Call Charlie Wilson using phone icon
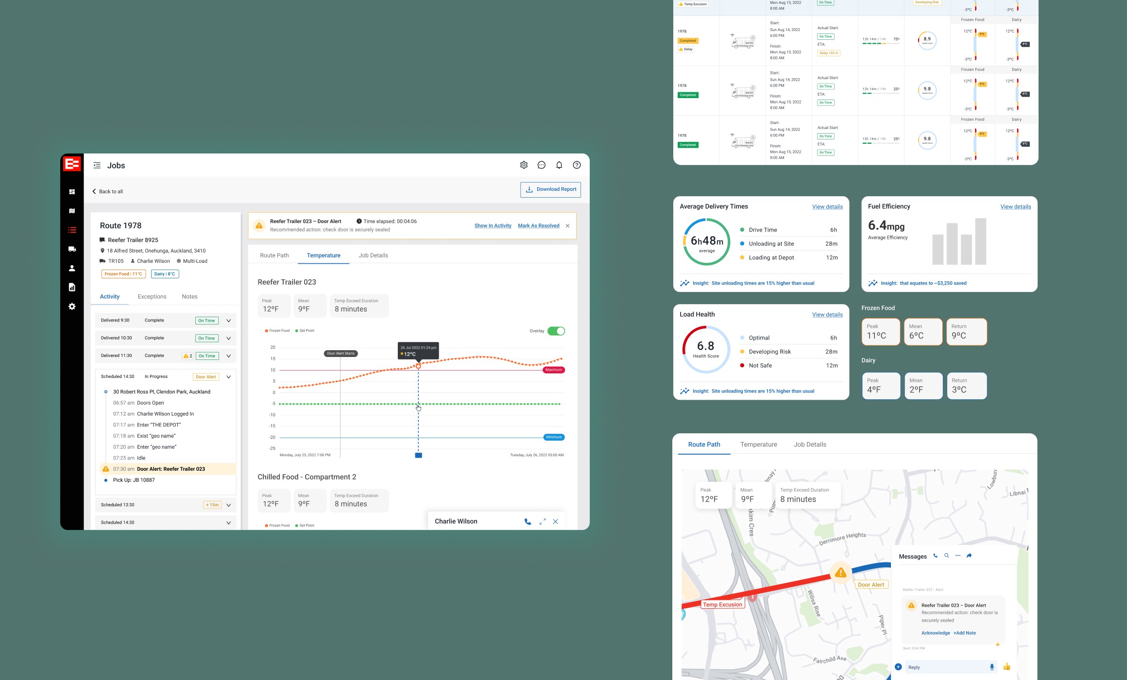 pyautogui.click(x=528, y=522)
